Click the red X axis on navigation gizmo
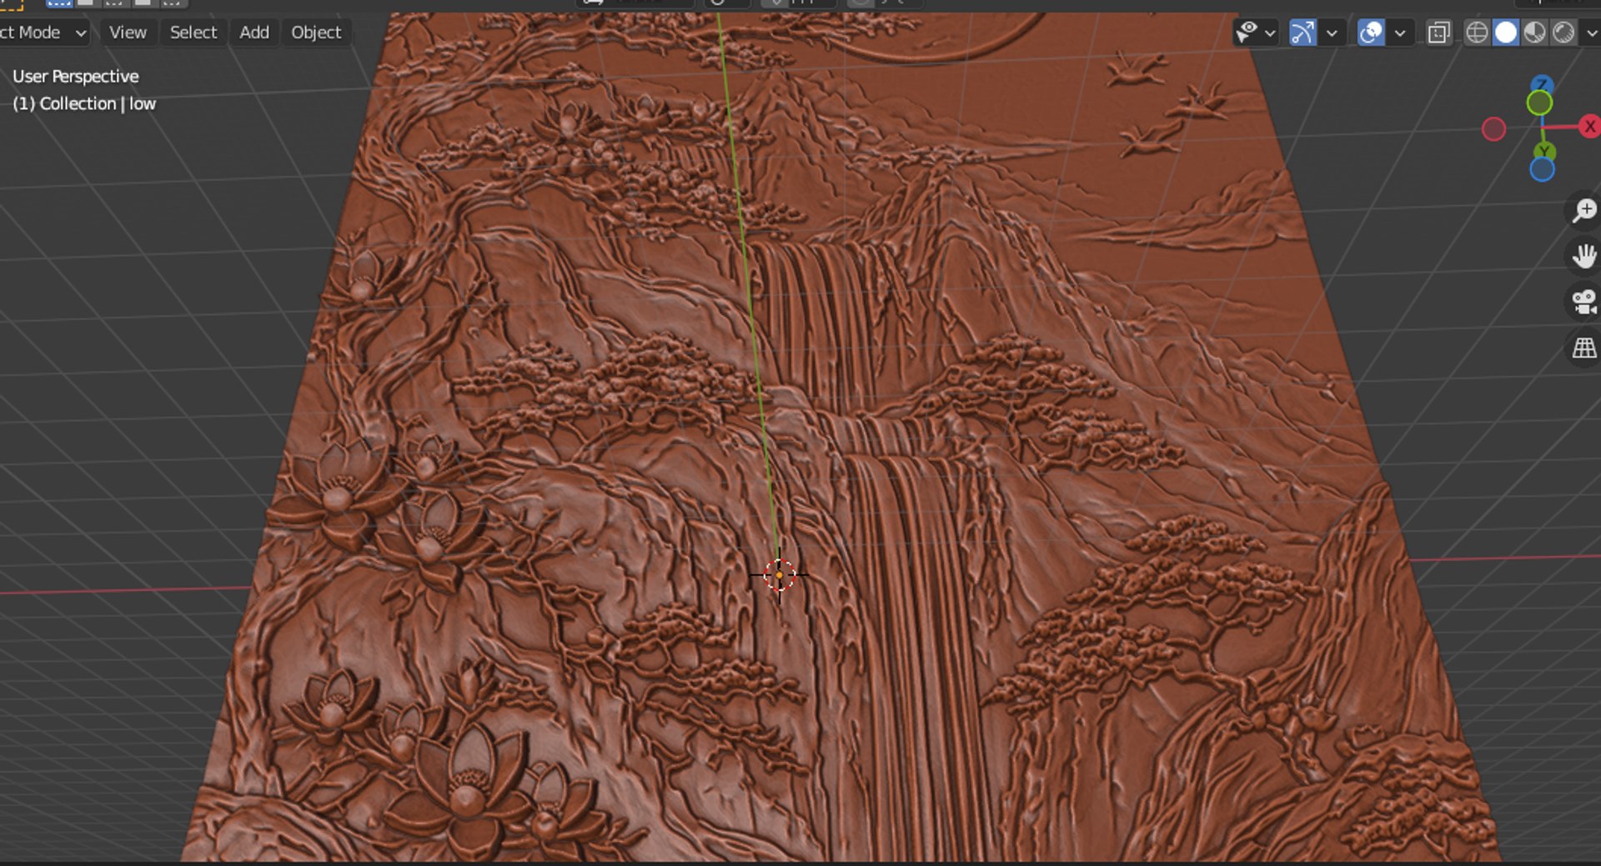Image resolution: width=1601 pixels, height=866 pixels. [x=1590, y=127]
